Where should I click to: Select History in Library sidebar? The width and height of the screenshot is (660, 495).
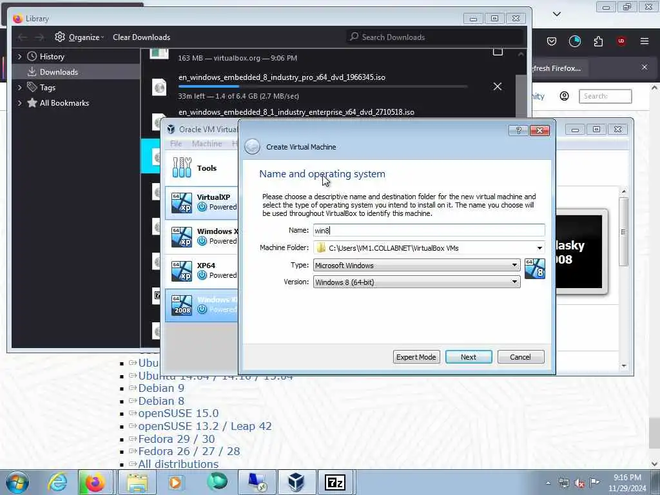pos(52,57)
